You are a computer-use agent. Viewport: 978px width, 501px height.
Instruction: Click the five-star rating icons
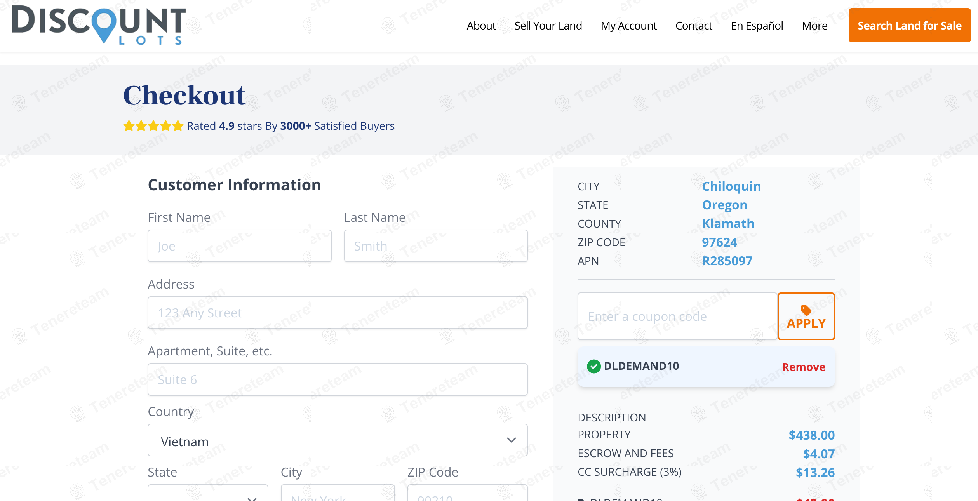[x=153, y=126]
